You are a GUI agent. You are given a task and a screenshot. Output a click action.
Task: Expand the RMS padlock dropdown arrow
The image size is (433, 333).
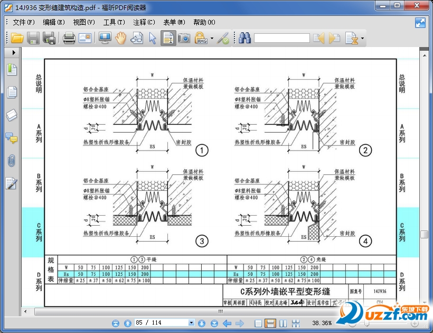(x=212, y=38)
